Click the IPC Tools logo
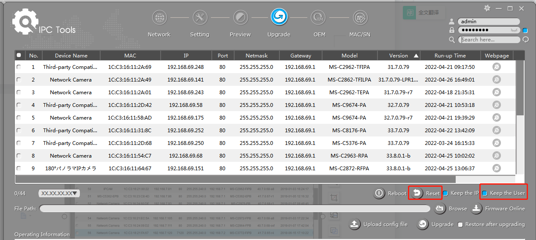Viewport: 536px width, 240px height. [44, 22]
